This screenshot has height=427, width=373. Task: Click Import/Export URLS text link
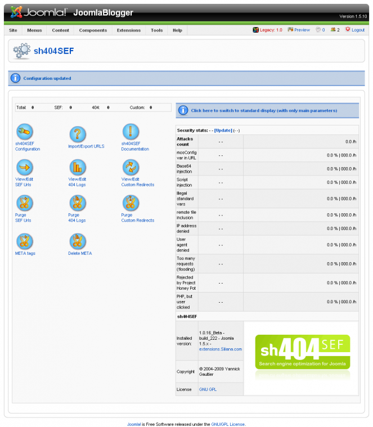[86, 146]
